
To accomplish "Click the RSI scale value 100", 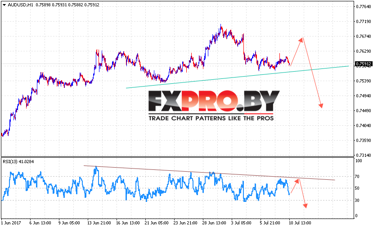I will click(x=359, y=161).
